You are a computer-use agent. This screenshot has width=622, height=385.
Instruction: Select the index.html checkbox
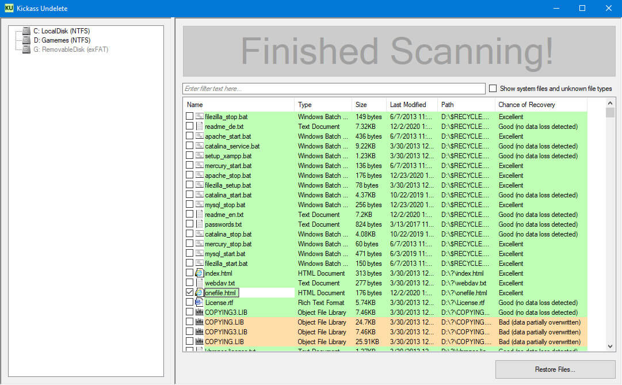190,273
